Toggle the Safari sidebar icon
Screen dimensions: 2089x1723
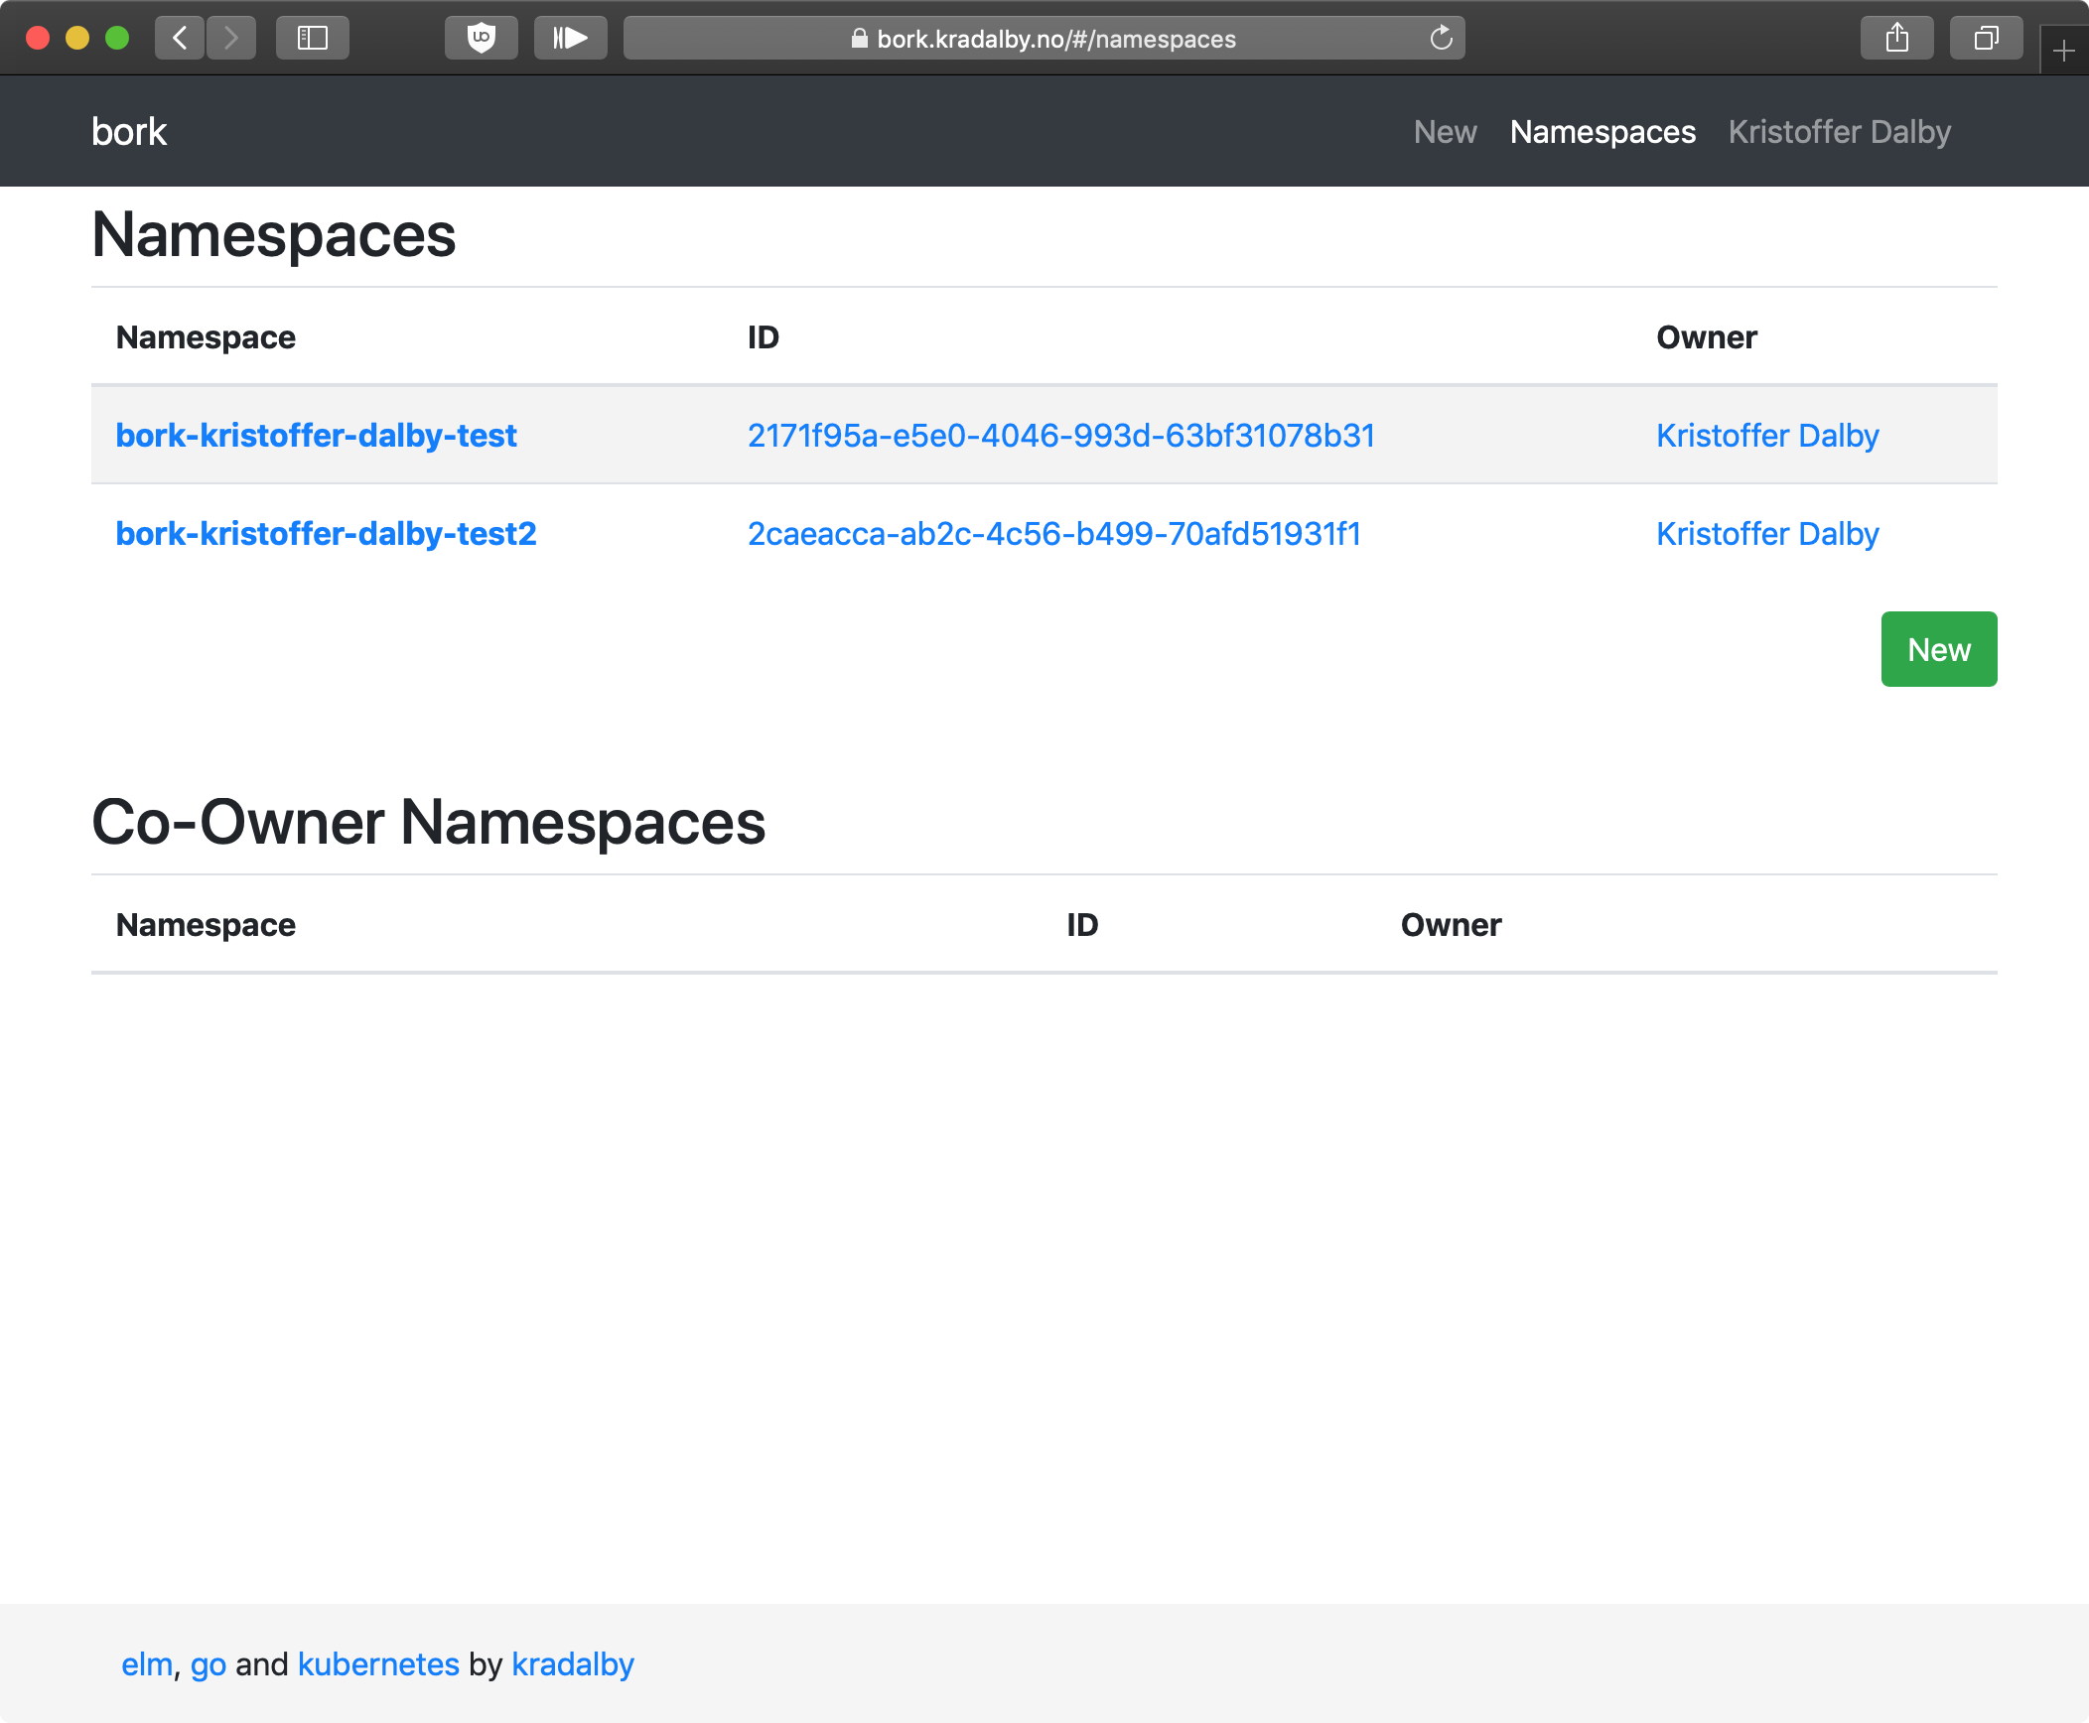click(313, 39)
